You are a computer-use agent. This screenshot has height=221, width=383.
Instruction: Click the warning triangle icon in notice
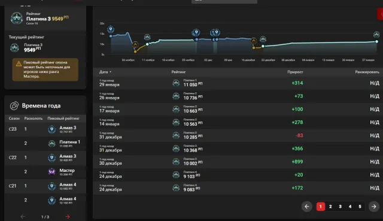point(19,64)
